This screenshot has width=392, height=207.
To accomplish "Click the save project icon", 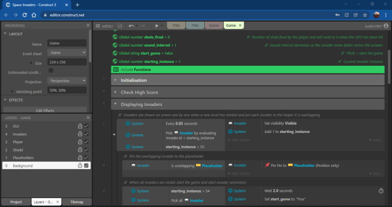I will (x=120, y=26).
